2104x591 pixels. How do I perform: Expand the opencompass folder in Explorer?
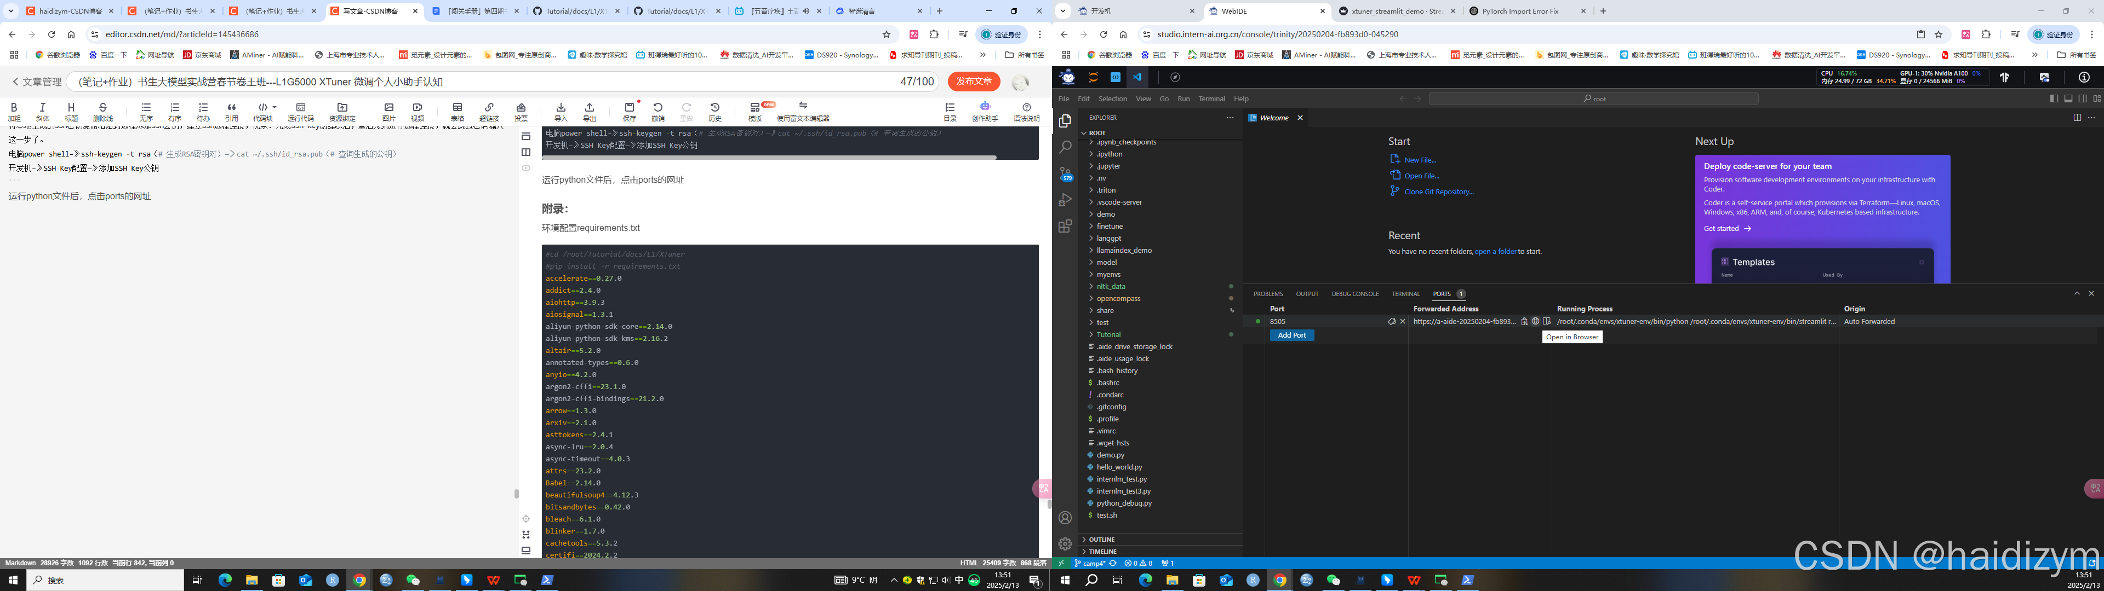1160,299
